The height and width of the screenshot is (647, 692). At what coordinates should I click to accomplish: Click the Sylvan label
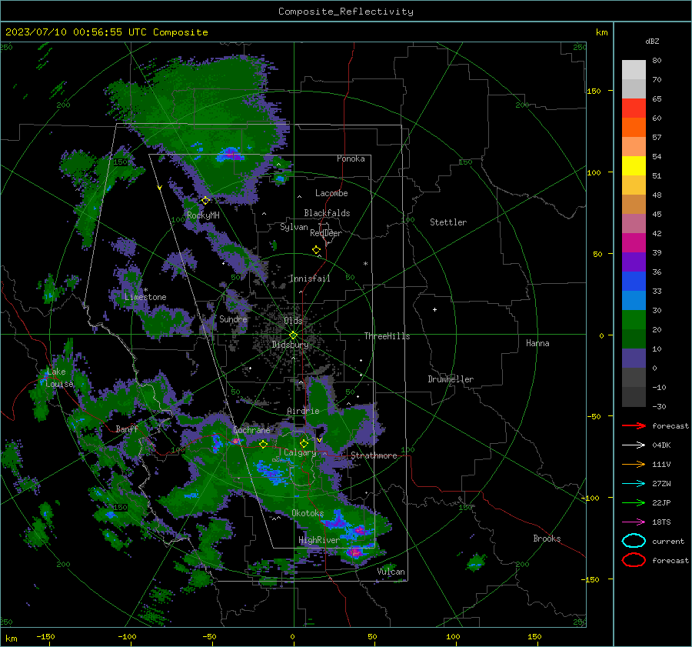(294, 227)
